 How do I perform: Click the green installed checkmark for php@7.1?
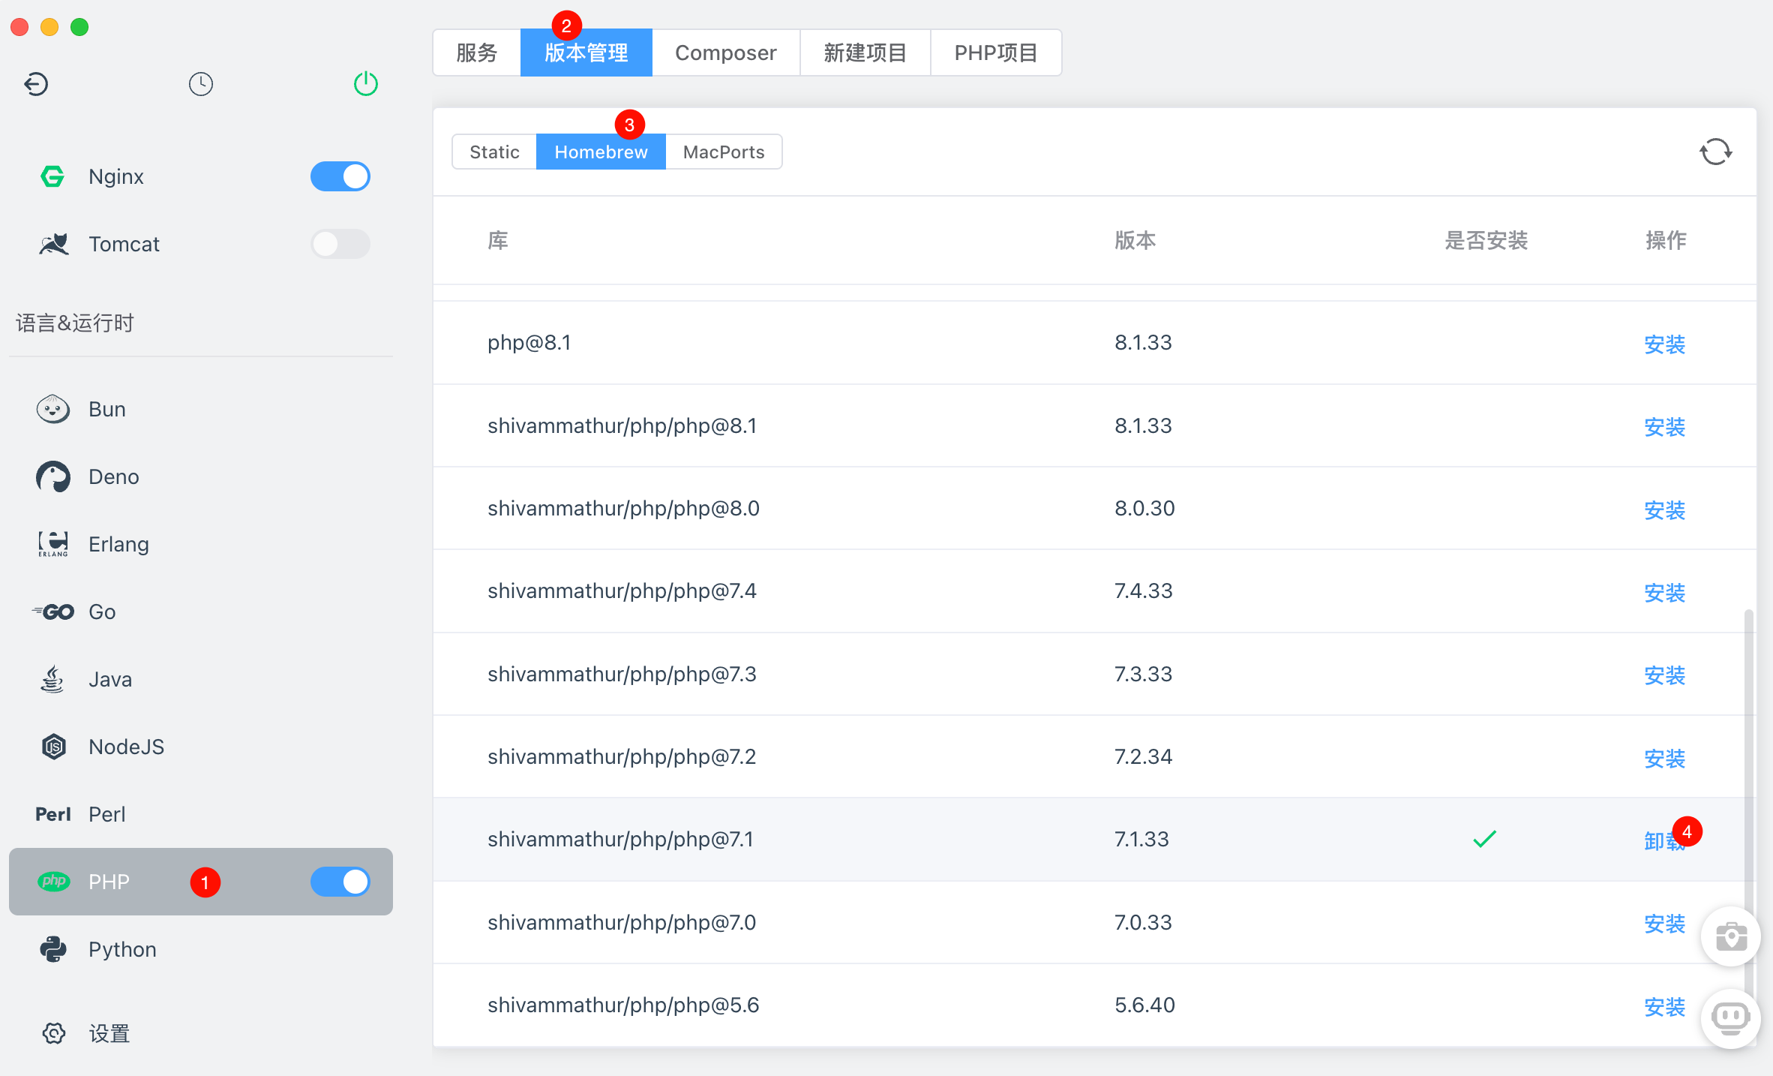[x=1485, y=839]
